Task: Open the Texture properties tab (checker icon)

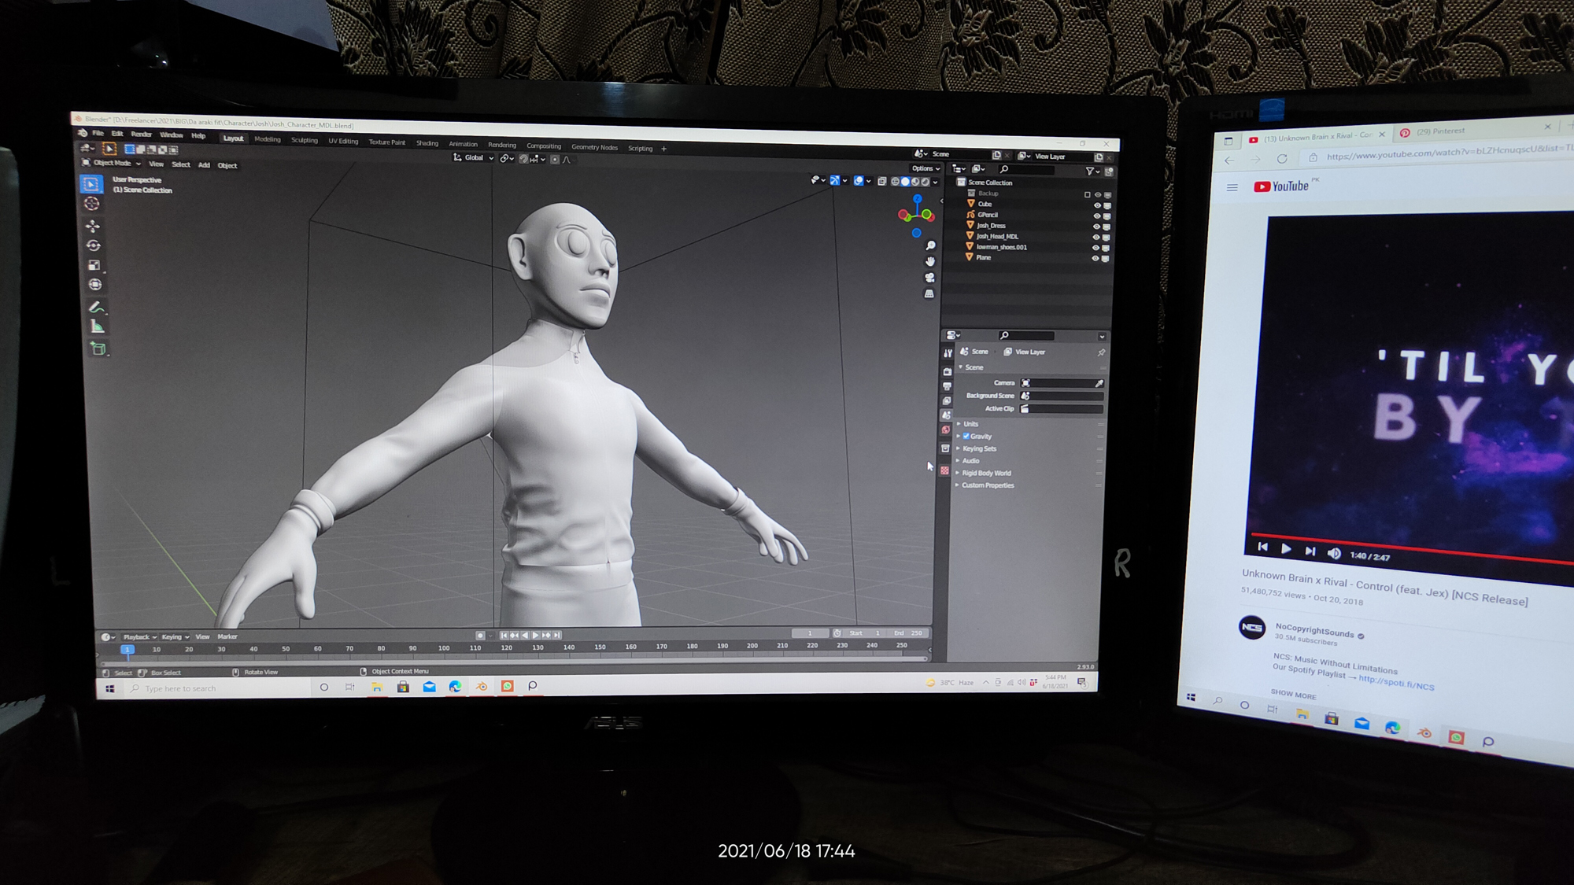Action: pyautogui.click(x=944, y=470)
